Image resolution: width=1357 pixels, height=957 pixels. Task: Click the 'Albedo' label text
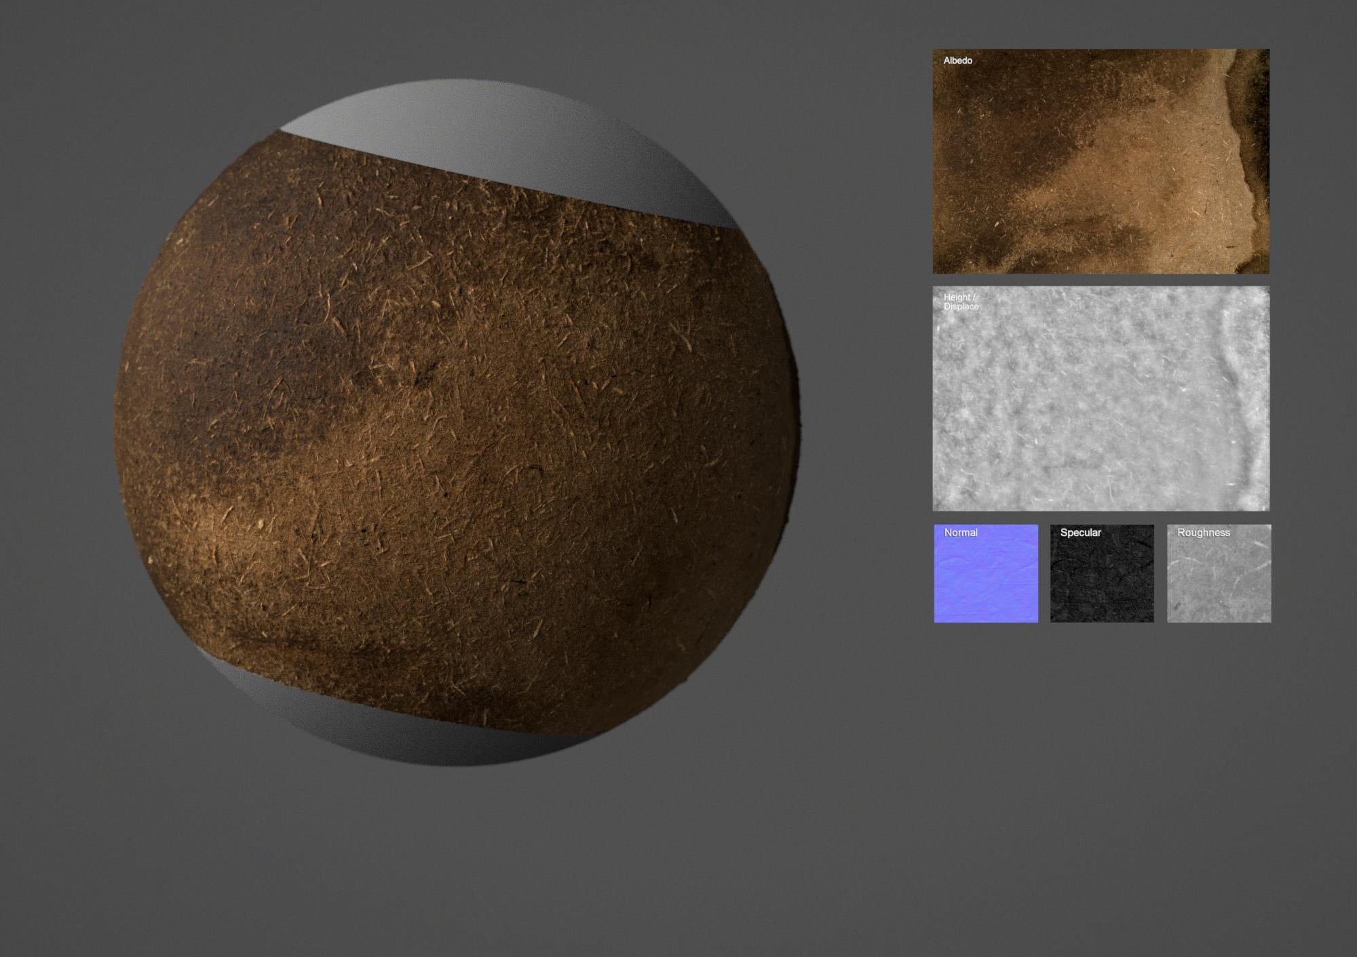pos(957,60)
